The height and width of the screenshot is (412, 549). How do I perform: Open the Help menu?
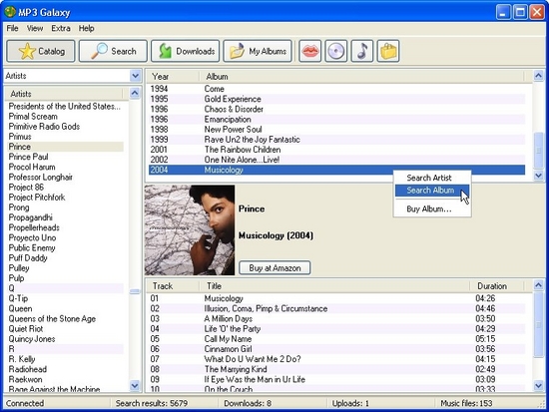coord(86,28)
